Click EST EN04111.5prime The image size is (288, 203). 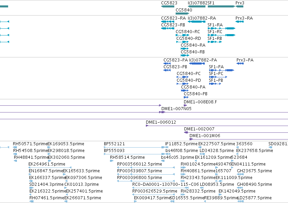(x=232, y=168)
